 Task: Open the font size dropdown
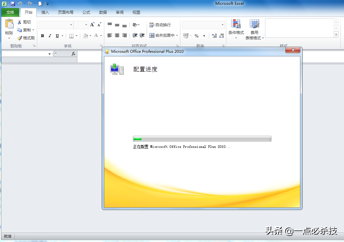click(86, 25)
